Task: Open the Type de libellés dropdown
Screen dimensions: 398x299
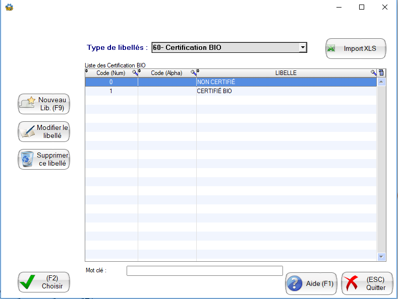Action: (x=302, y=48)
